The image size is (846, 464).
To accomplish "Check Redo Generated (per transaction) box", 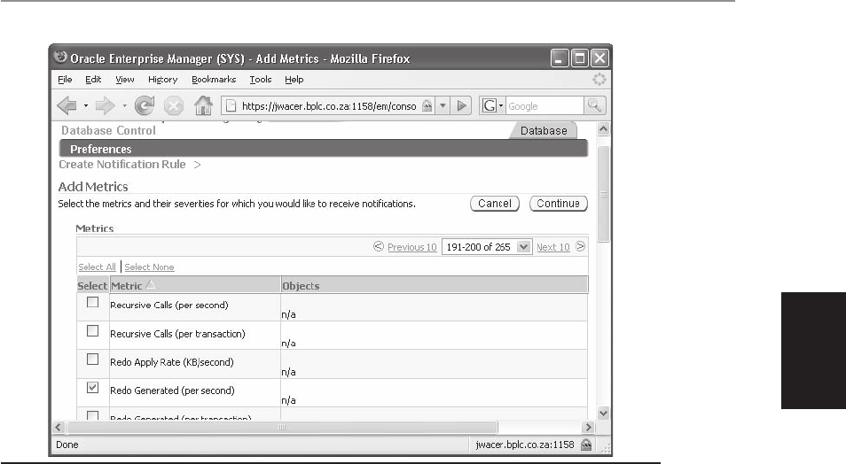I will 93,415.
